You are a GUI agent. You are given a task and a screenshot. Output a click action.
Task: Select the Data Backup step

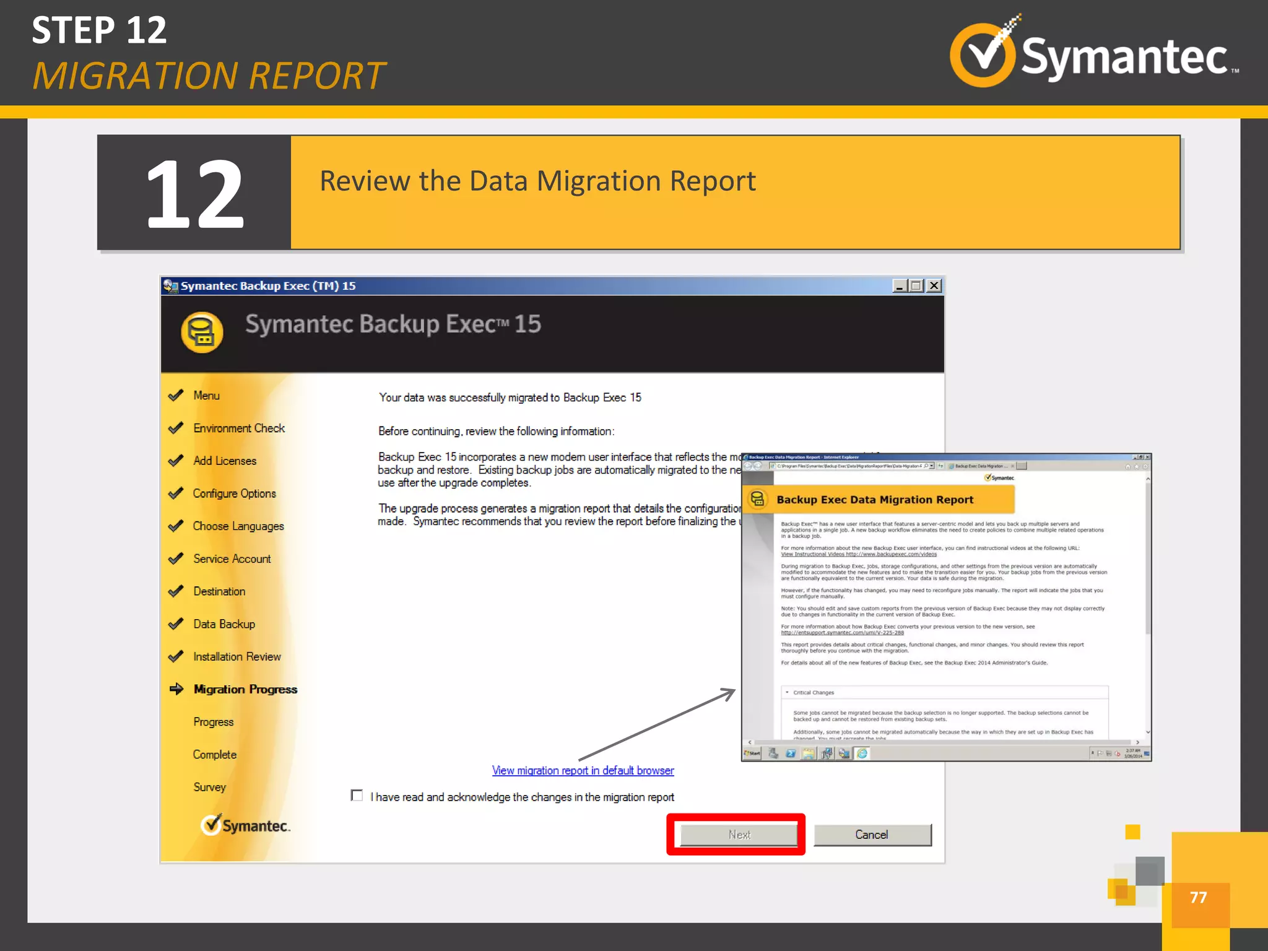224,624
